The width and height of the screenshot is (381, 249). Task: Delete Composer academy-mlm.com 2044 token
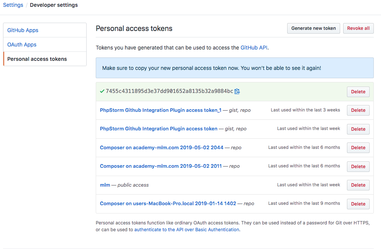[358, 147]
